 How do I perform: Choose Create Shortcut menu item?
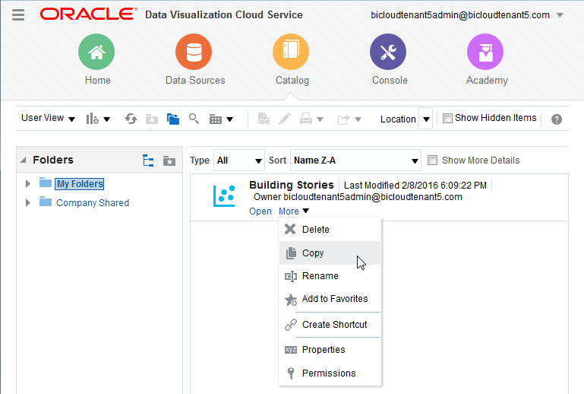330,325
